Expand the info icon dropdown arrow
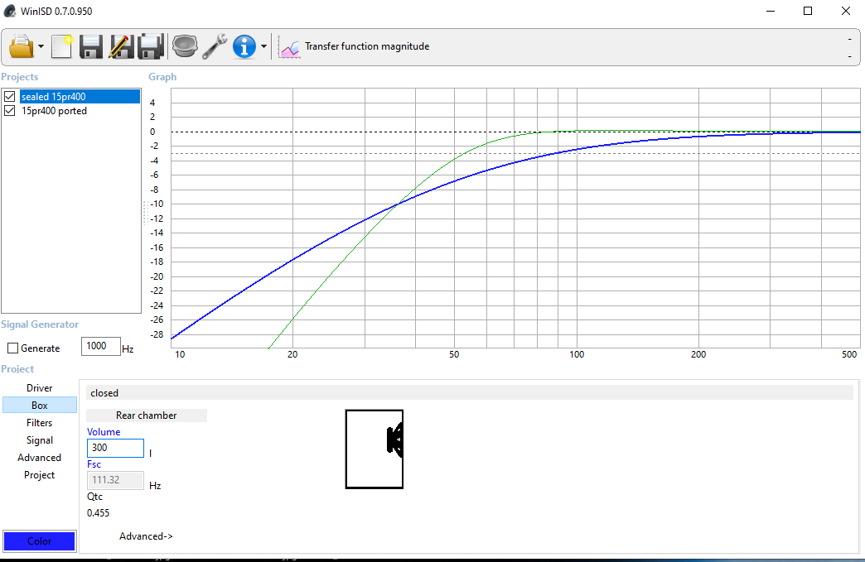The height and width of the screenshot is (562, 865). tap(263, 47)
